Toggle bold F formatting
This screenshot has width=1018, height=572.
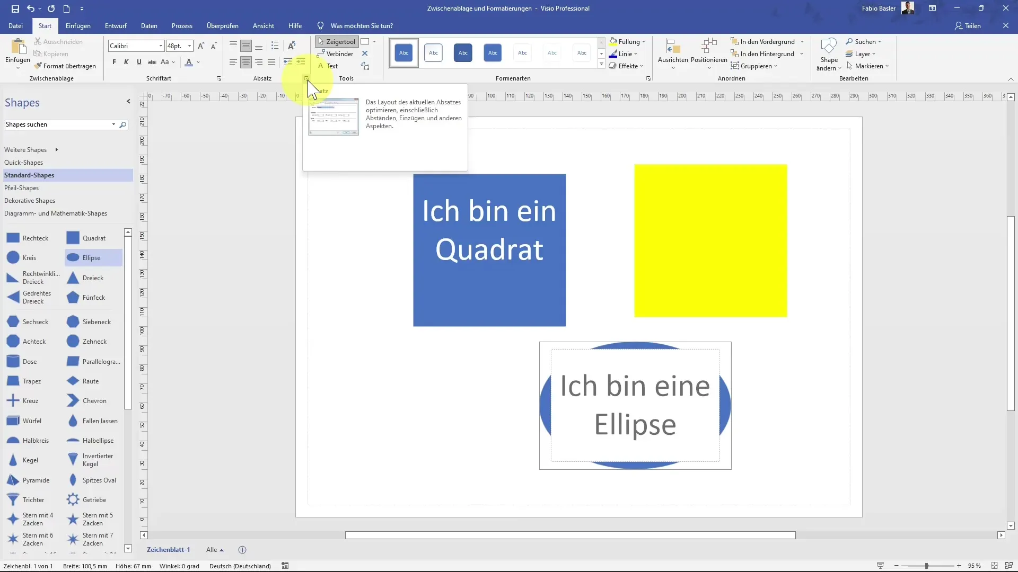pos(114,62)
